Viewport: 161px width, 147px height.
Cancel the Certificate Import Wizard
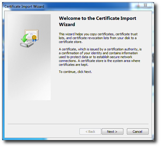point(138,131)
